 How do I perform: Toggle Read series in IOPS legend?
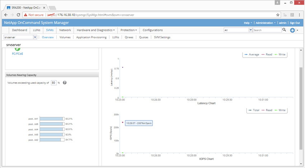point(267,110)
